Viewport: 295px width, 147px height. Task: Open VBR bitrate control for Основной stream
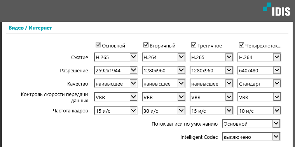[x=116, y=97]
